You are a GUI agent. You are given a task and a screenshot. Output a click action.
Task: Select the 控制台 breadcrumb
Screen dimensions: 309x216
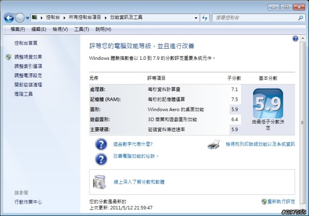point(53,17)
